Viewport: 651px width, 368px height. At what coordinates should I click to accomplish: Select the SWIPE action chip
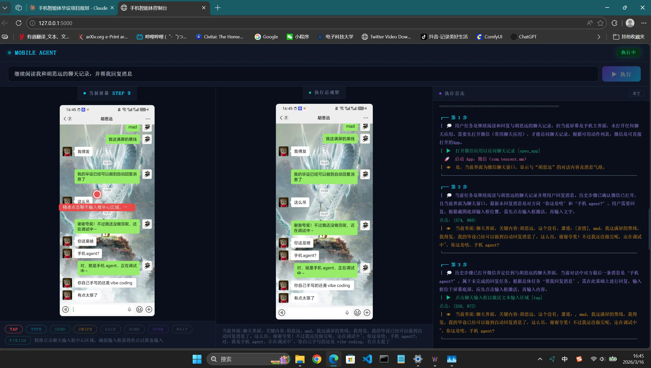pyautogui.click(x=85, y=329)
